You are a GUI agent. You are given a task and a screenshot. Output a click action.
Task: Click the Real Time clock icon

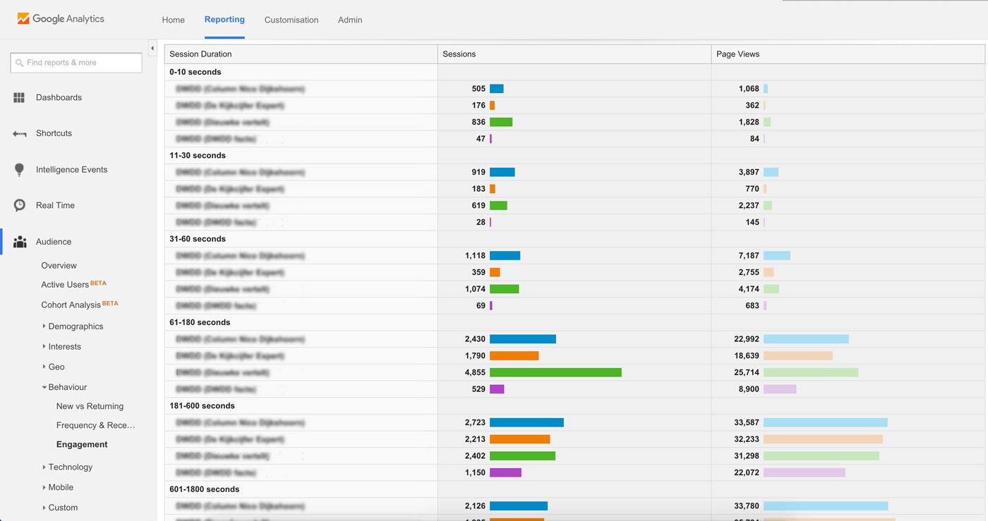(x=19, y=205)
